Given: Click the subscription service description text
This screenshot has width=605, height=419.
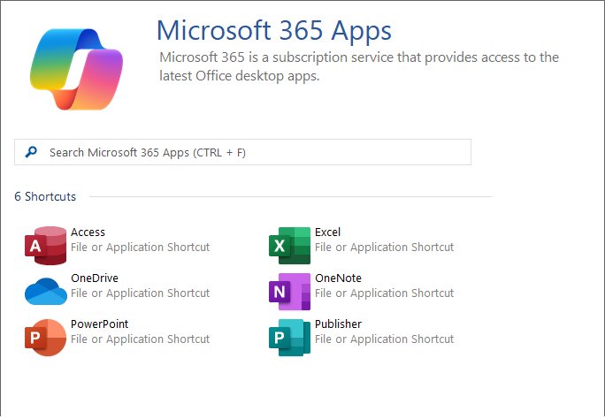Looking at the screenshot, I should (x=358, y=66).
